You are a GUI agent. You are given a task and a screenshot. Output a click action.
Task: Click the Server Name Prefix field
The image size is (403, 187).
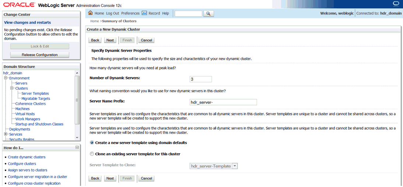coord(223,102)
